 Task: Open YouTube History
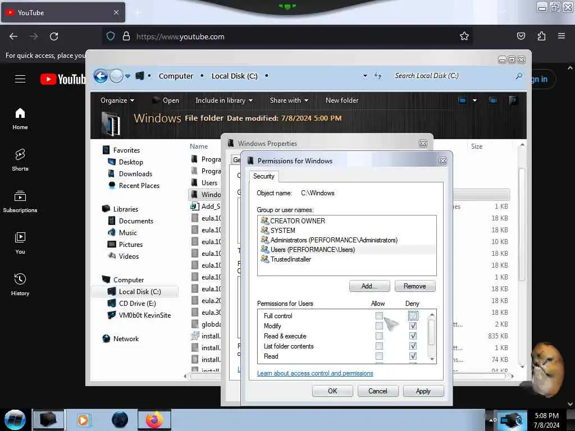[20, 285]
